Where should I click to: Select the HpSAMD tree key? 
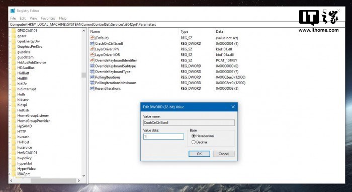[x=25, y=126]
